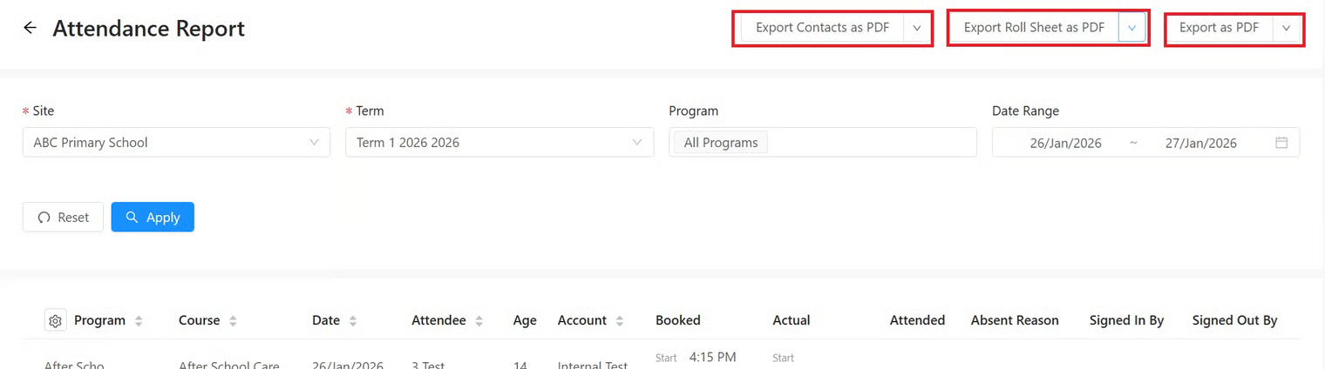
Task: Apply the selected filters
Action: coord(153,218)
